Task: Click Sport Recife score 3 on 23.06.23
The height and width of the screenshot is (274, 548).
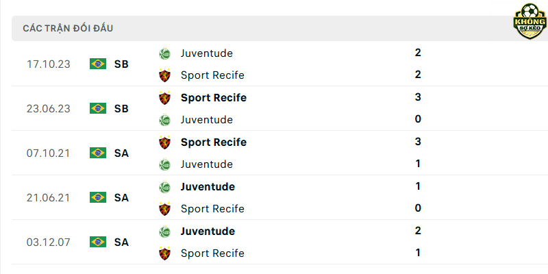Action: click(x=418, y=97)
